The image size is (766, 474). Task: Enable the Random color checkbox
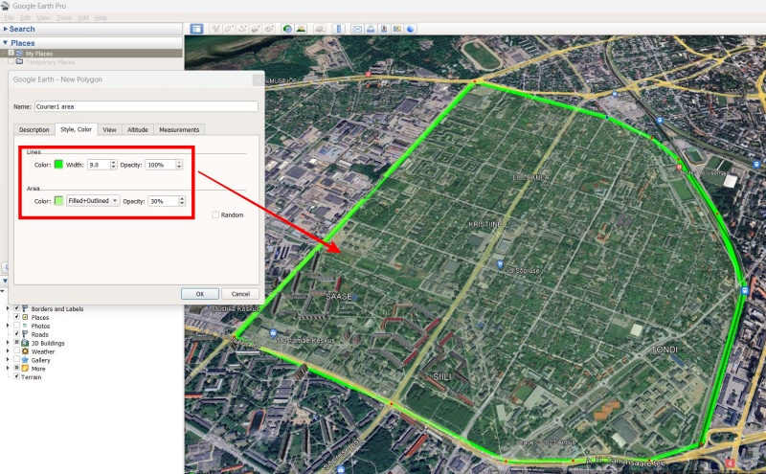click(215, 214)
